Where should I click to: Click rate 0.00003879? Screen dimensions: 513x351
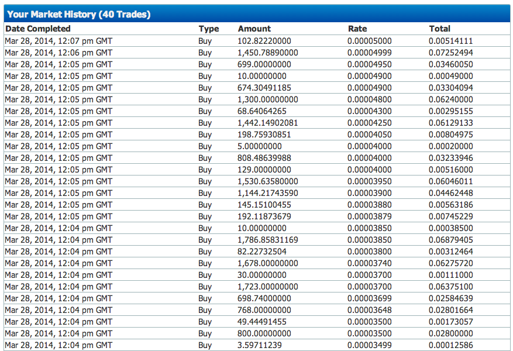(x=370, y=216)
